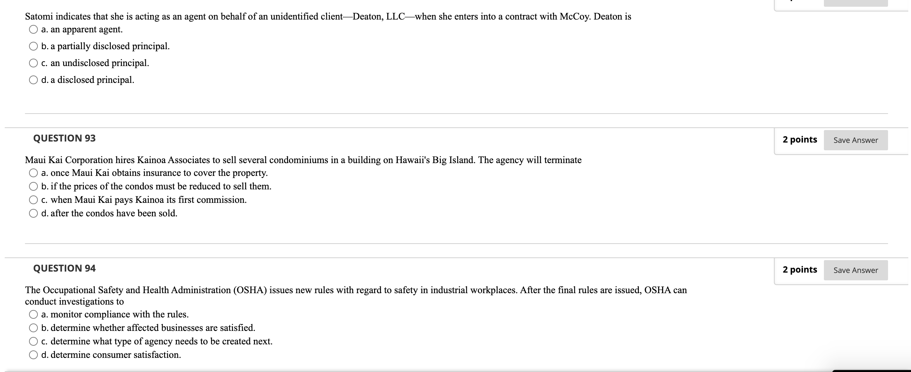Image resolution: width=911 pixels, height=372 pixels.
Task: Select answer b. a partially disclosed principal
Action: pyautogui.click(x=33, y=46)
